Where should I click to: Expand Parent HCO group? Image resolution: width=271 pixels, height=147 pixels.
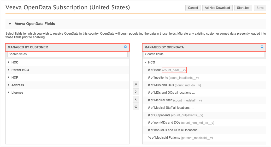[8, 70]
